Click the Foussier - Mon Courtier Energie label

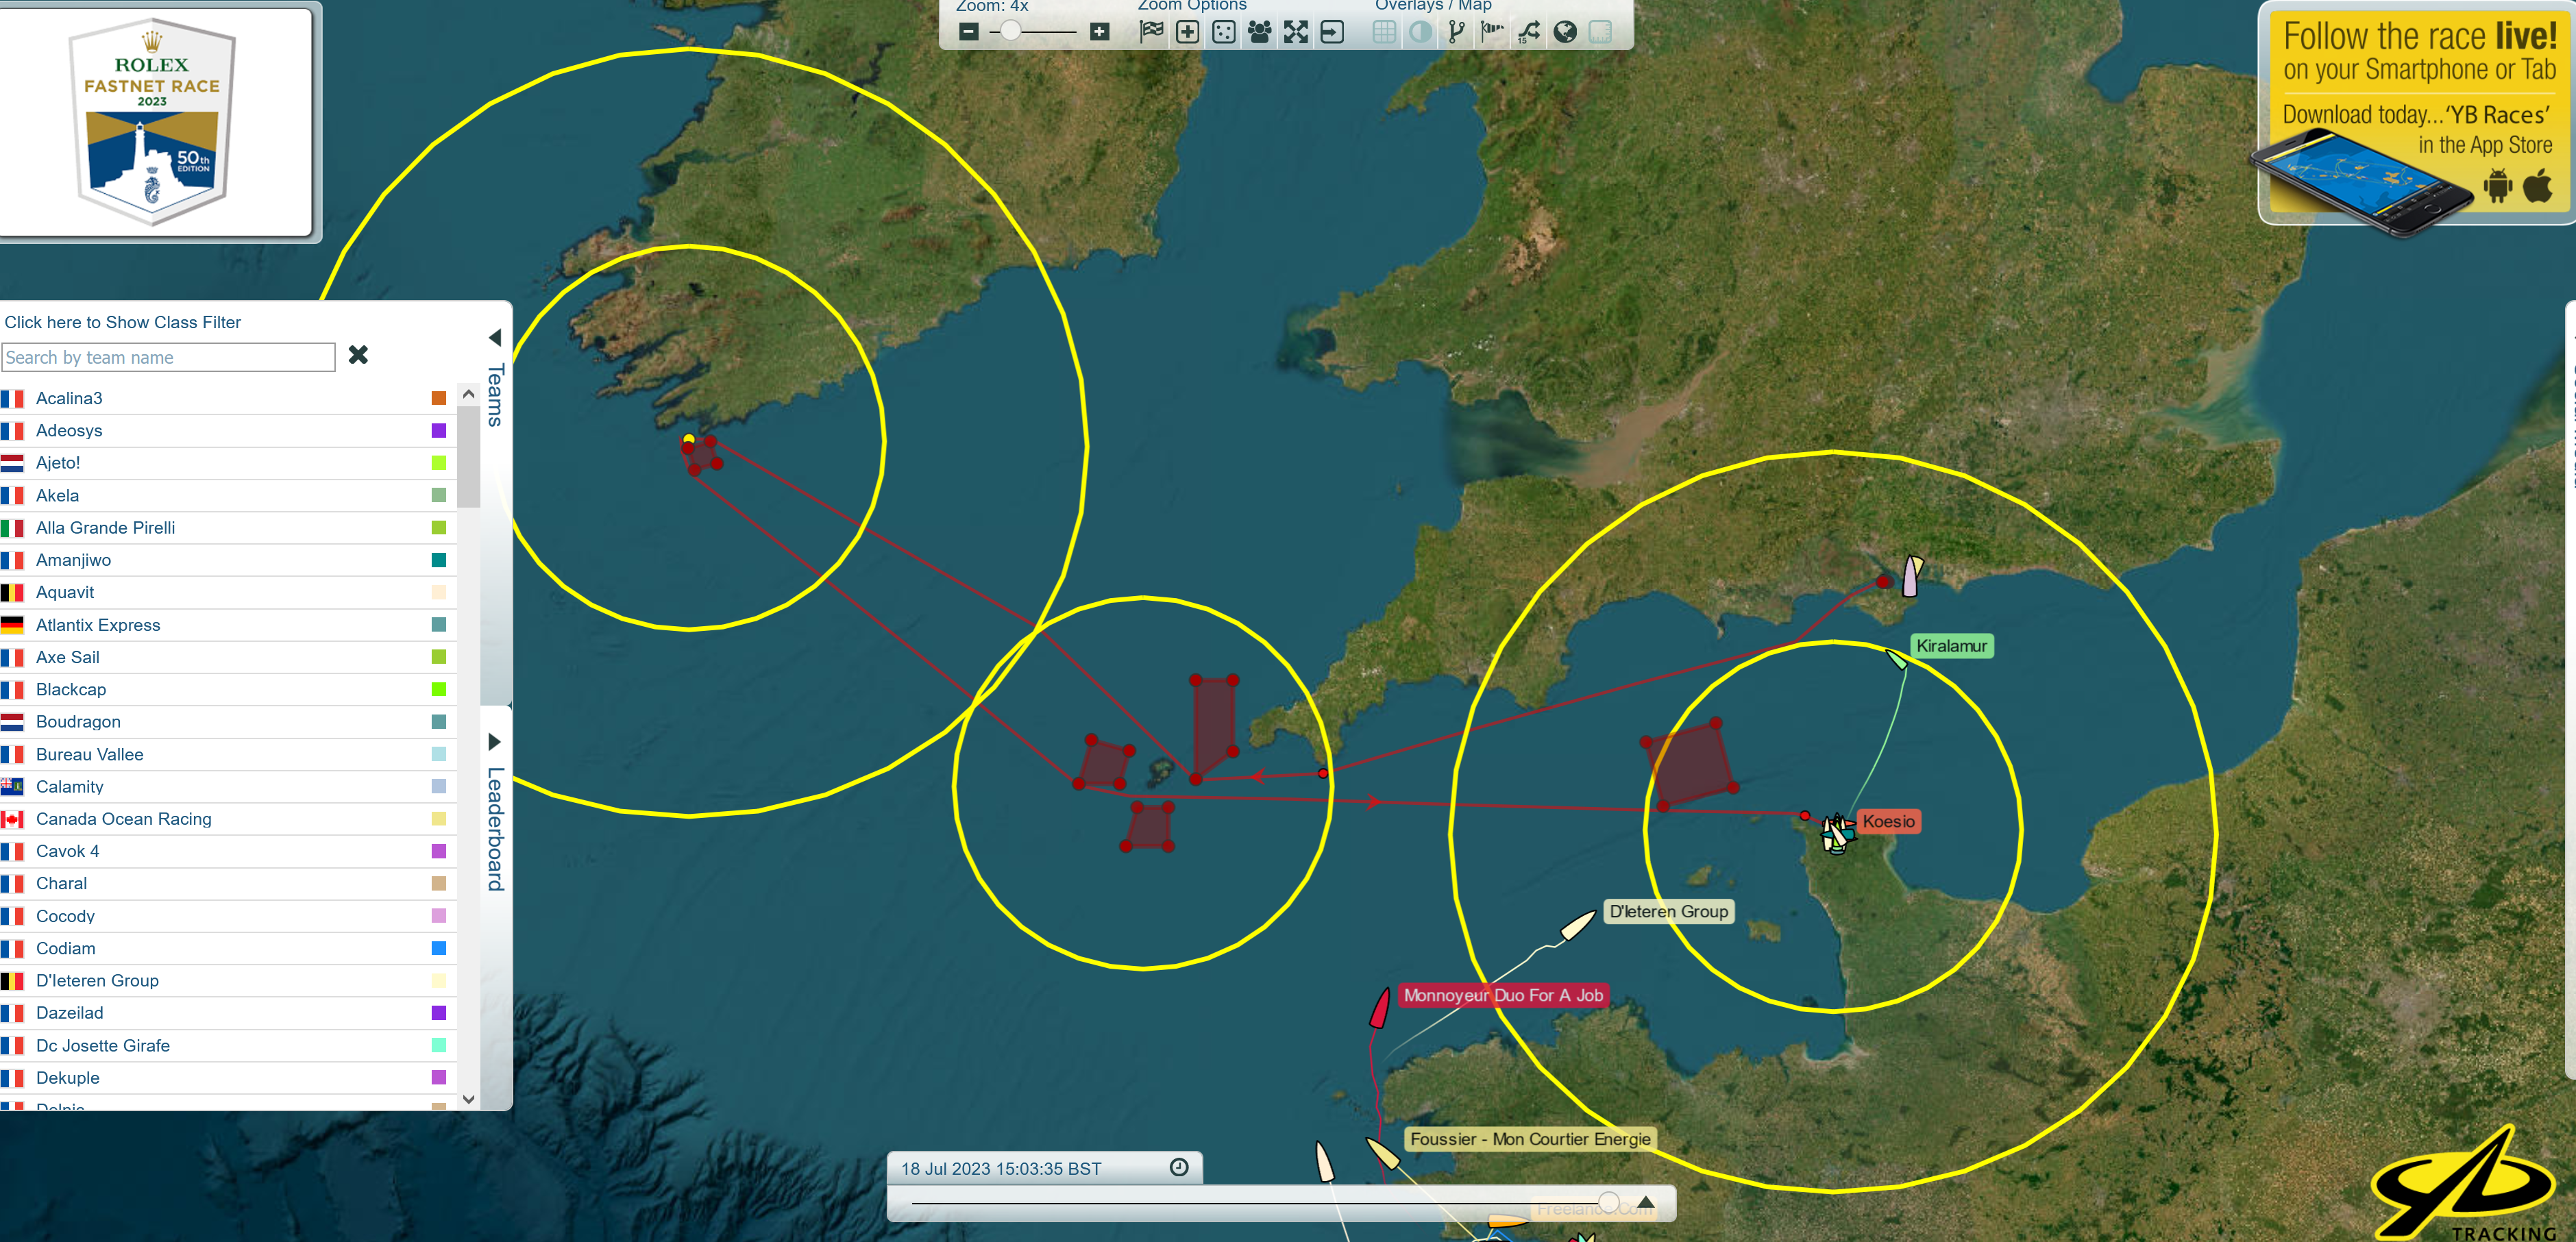tap(1530, 1139)
